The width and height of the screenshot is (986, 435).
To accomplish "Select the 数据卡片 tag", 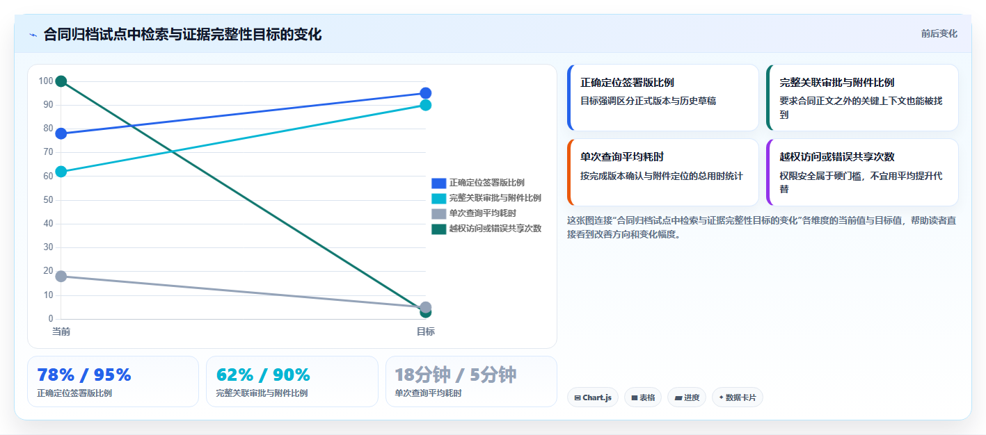I will point(738,397).
